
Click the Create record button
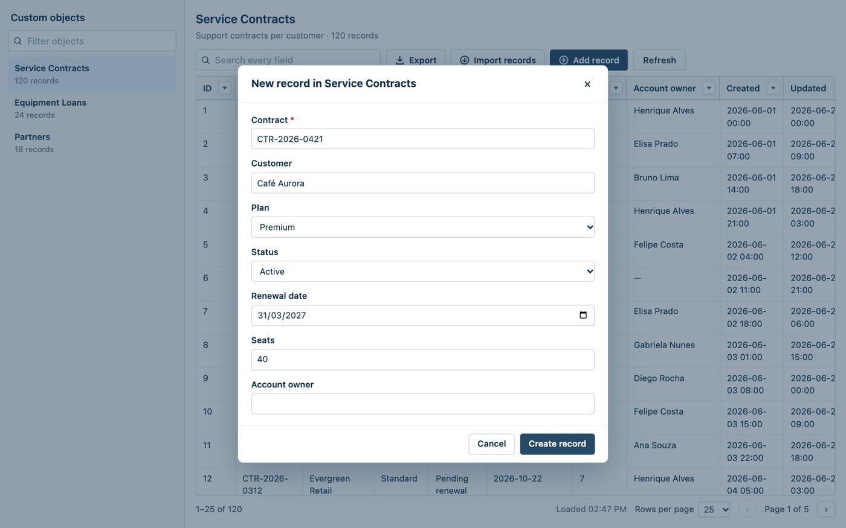[557, 444]
